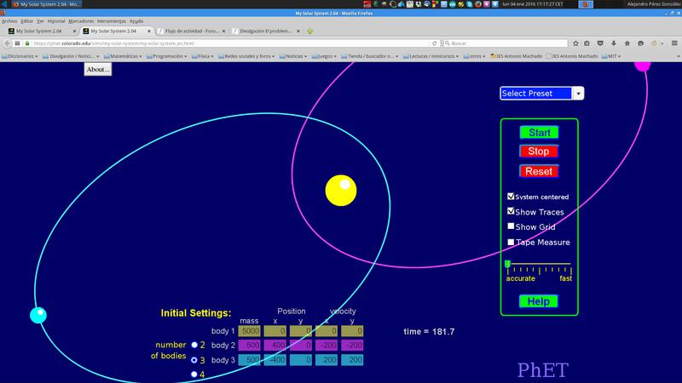The width and height of the screenshot is (682, 383).
Task: Click the accurate-fast speed slider handle
Action: pos(507,266)
